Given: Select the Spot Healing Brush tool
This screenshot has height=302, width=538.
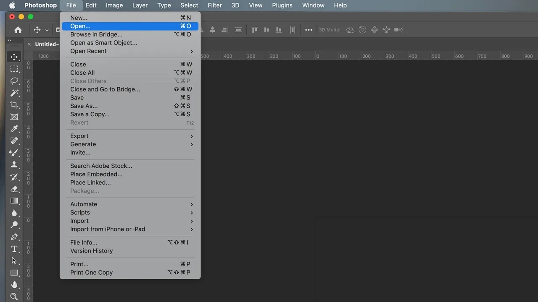Looking at the screenshot, I should (14, 141).
